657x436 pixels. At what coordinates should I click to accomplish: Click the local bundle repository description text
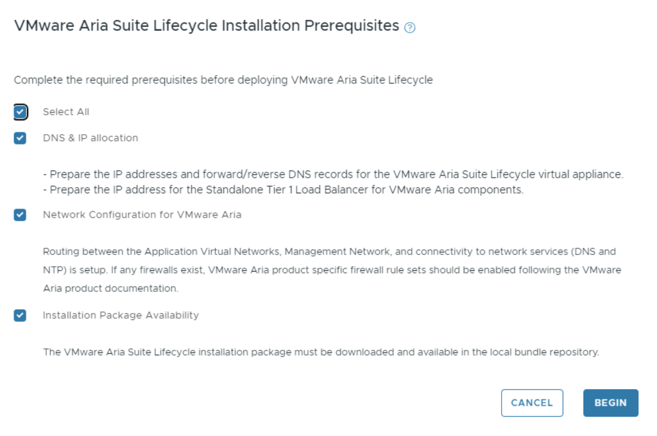[x=321, y=352]
